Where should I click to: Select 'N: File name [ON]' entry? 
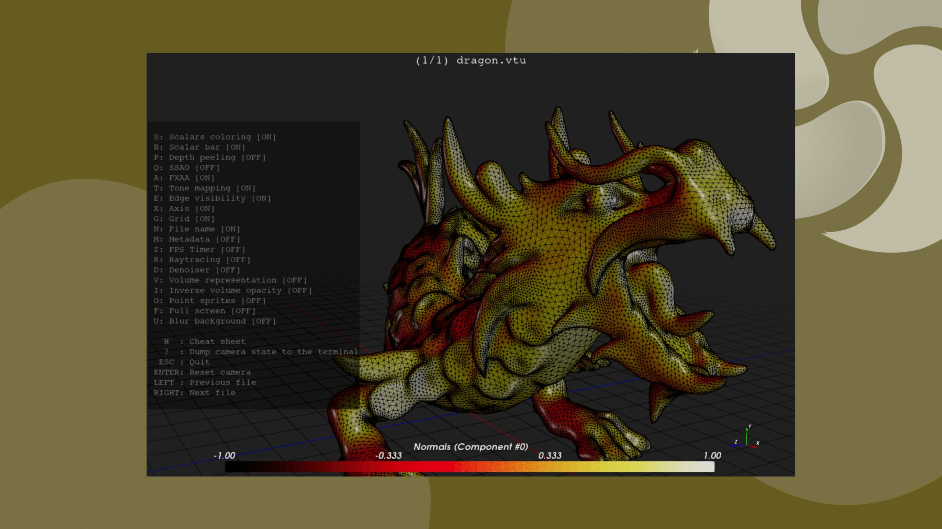[197, 229]
